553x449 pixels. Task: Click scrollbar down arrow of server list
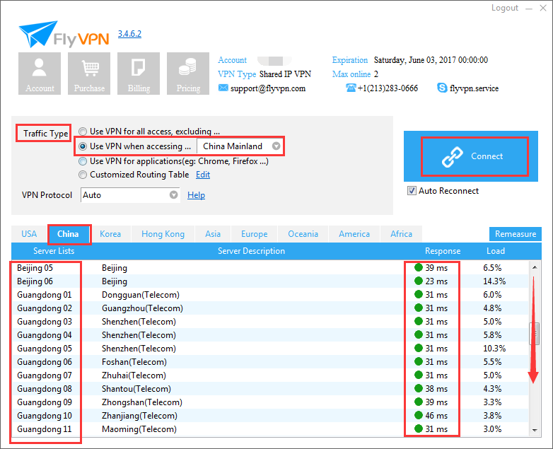pos(535,431)
